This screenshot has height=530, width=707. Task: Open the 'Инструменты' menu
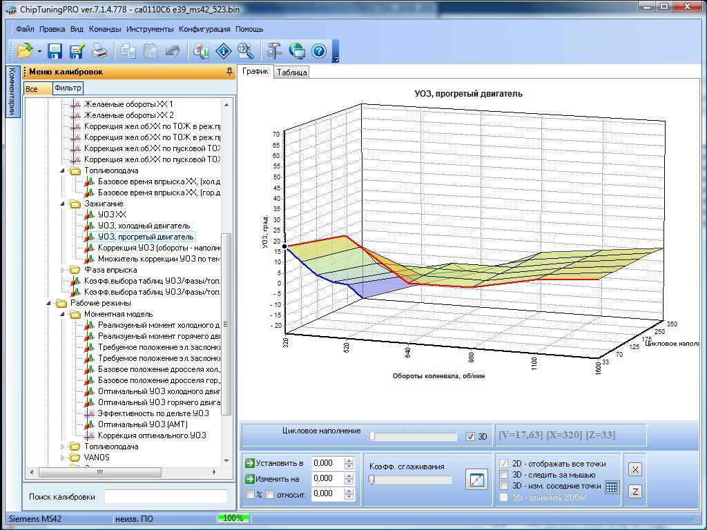pos(150,30)
